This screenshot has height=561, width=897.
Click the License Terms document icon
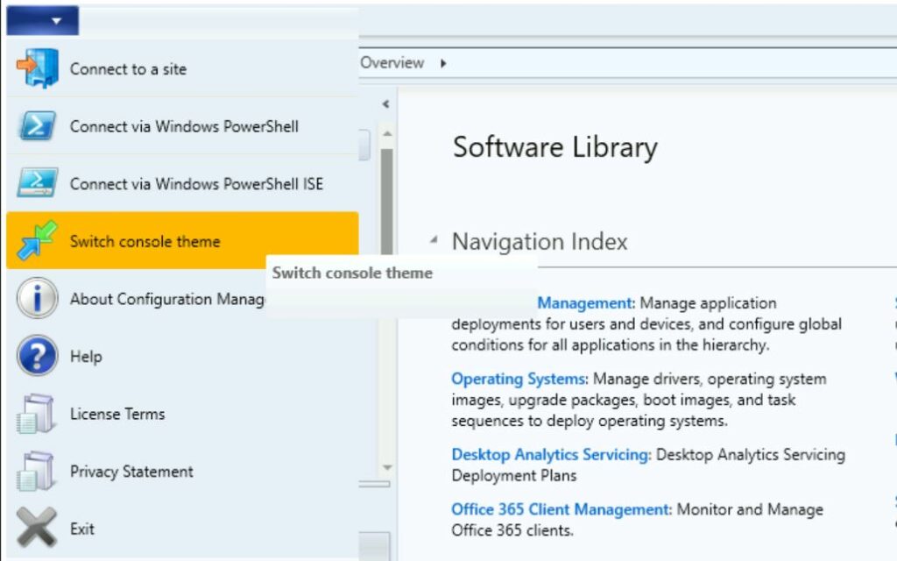coord(36,414)
